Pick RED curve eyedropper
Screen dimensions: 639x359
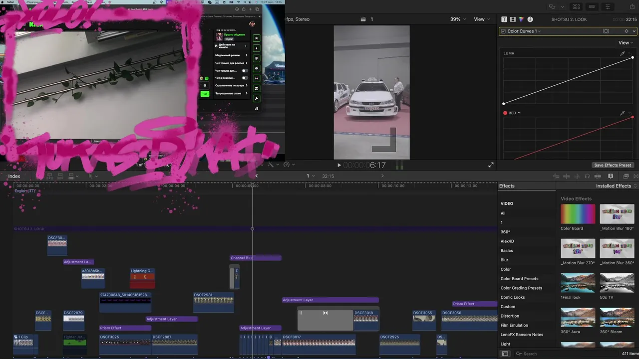pos(623,113)
